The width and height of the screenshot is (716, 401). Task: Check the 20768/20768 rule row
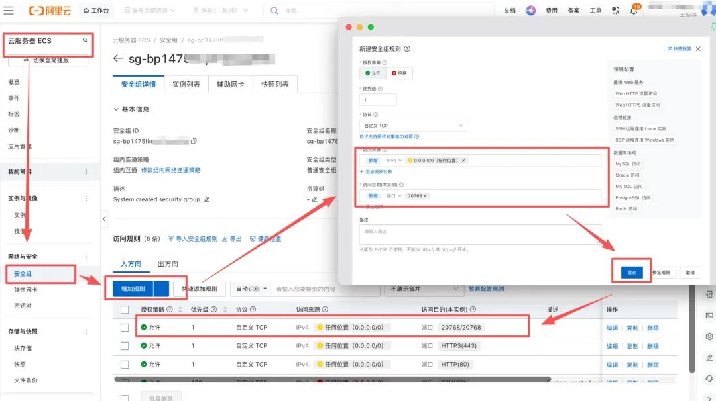(x=125, y=327)
